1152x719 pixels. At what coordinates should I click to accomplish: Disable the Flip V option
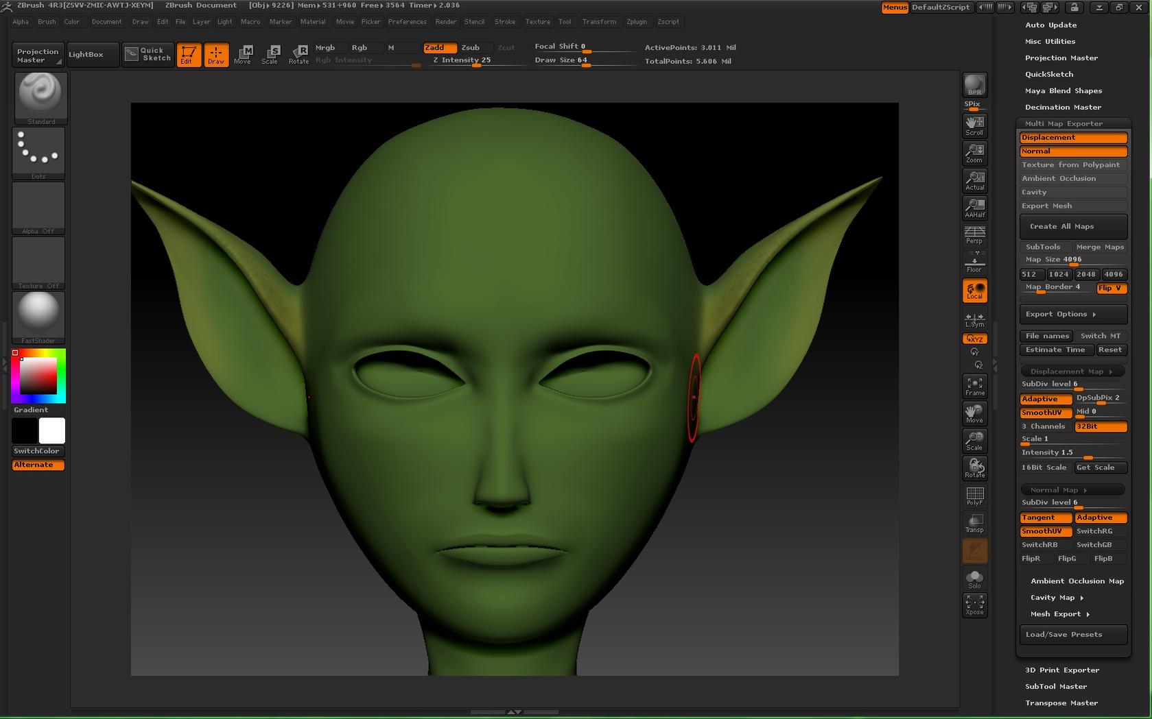point(1110,288)
